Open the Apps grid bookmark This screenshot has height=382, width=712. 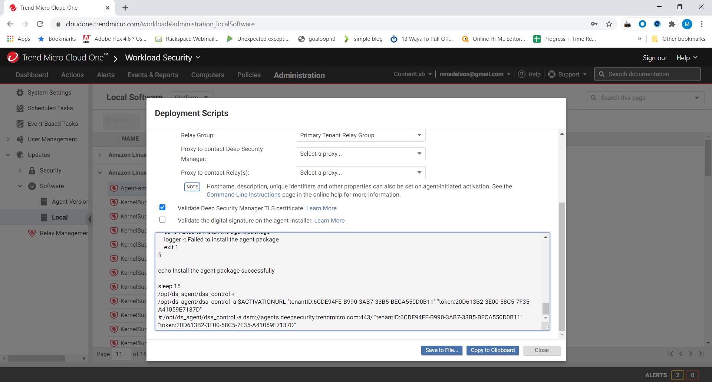point(18,39)
